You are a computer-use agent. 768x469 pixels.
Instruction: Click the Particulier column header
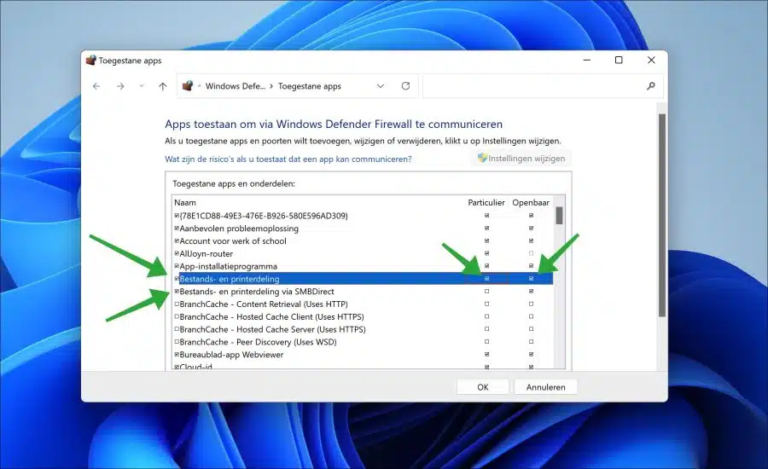pyautogui.click(x=486, y=203)
